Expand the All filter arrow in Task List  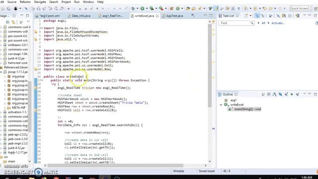[258, 23]
